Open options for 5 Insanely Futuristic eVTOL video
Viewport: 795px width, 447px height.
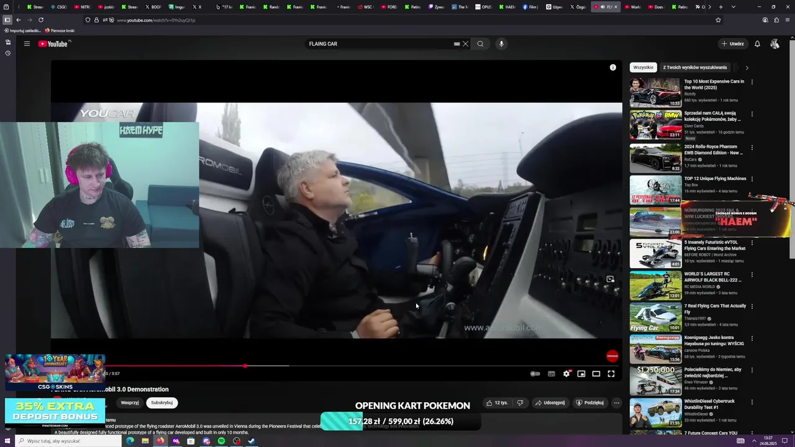[x=752, y=243]
